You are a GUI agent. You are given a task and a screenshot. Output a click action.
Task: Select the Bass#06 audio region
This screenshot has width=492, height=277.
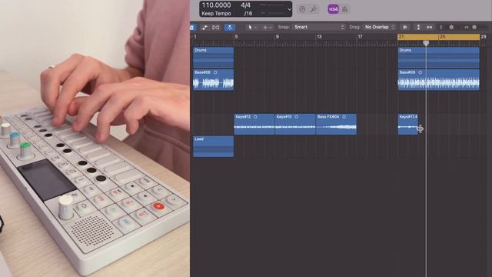214,80
